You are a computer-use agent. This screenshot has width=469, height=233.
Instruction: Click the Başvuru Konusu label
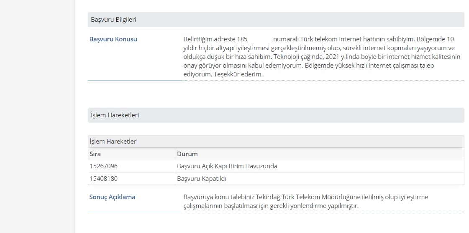point(113,39)
